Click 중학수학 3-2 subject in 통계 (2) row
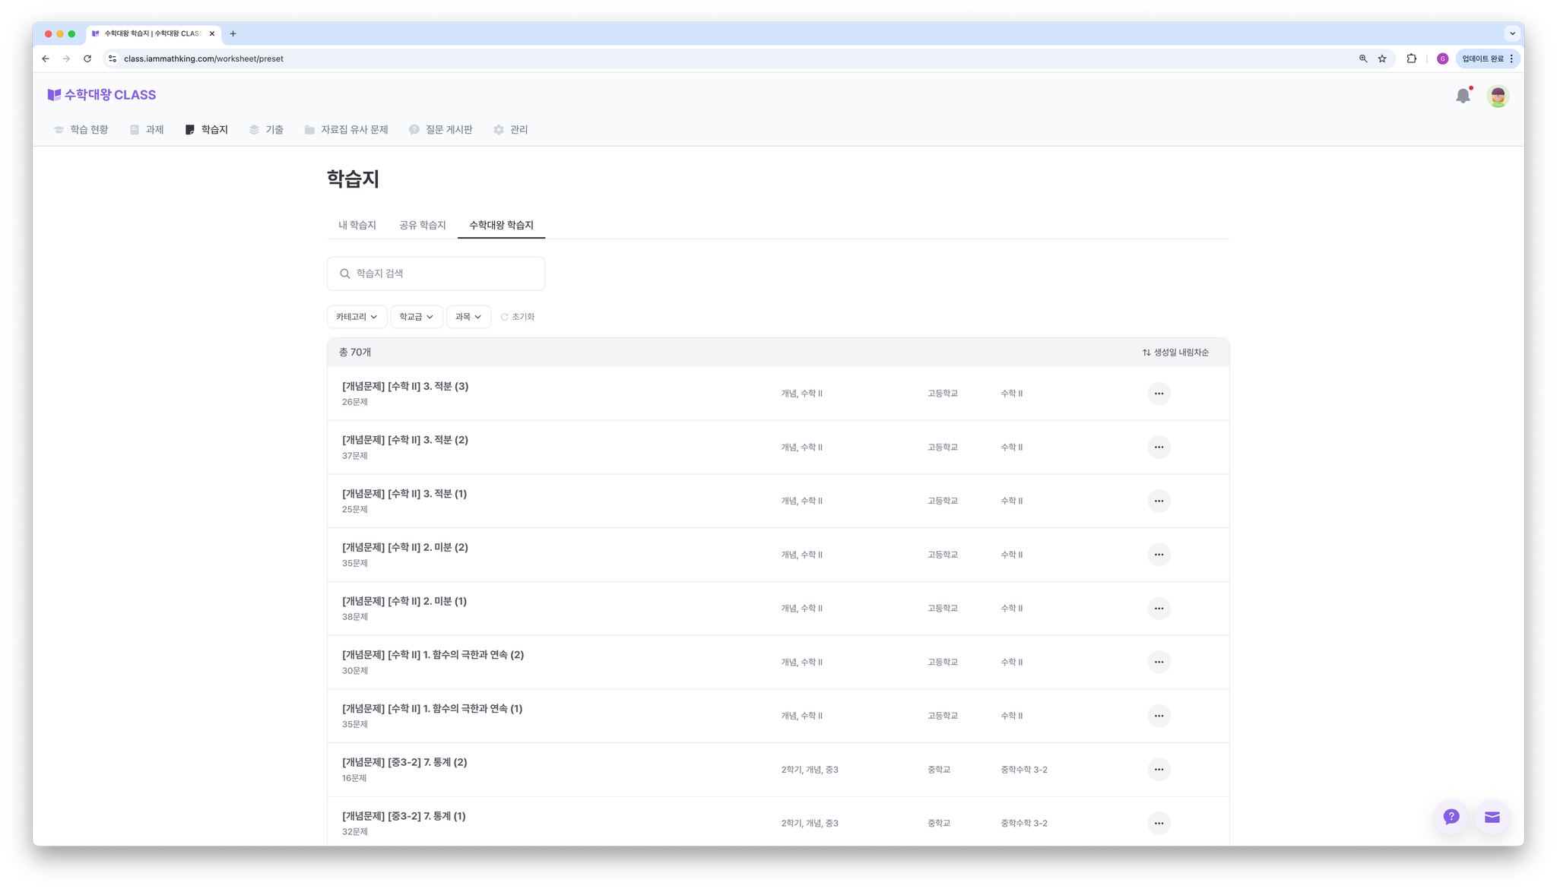The image size is (1557, 889). [x=1024, y=770]
